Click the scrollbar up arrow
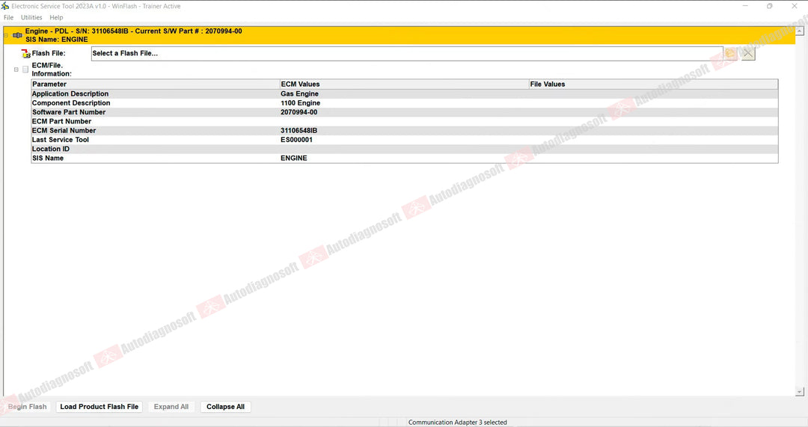The height and width of the screenshot is (427, 808). [799, 31]
